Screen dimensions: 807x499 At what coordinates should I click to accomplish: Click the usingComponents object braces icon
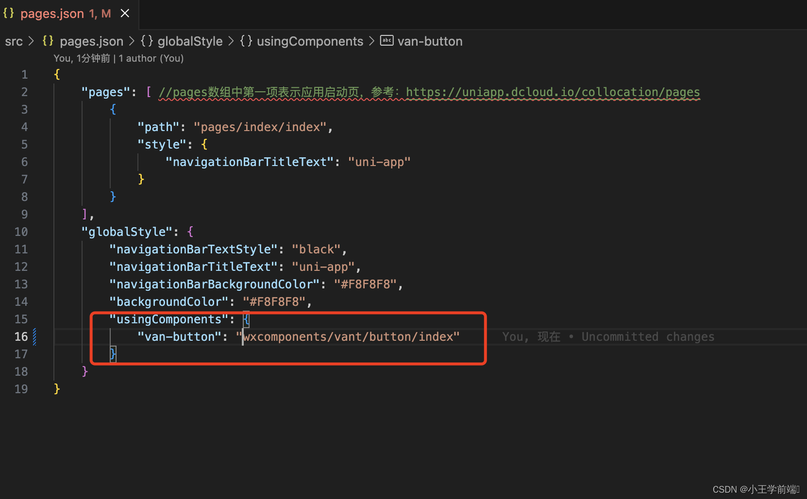pyautogui.click(x=246, y=41)
